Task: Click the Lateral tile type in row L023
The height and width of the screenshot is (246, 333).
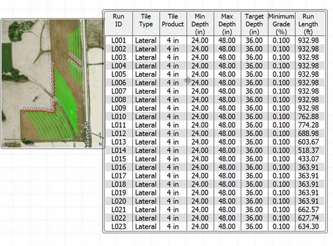Action: 146,227
